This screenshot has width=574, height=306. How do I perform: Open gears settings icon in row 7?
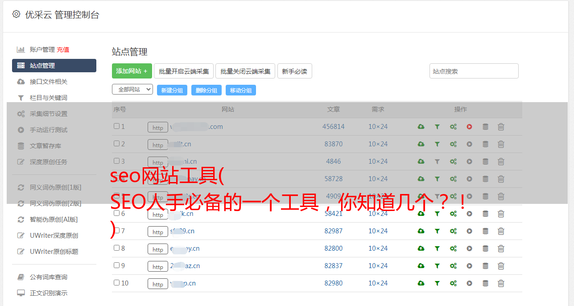tap(453, 231)
